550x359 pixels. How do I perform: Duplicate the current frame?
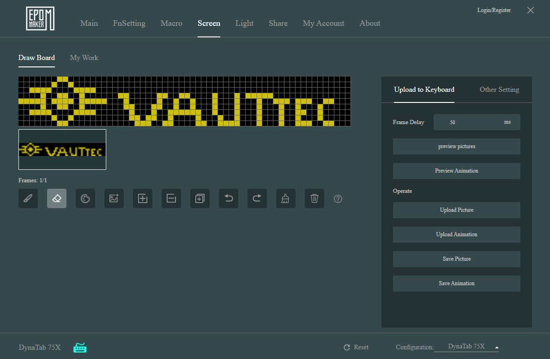tap(200, 198)
